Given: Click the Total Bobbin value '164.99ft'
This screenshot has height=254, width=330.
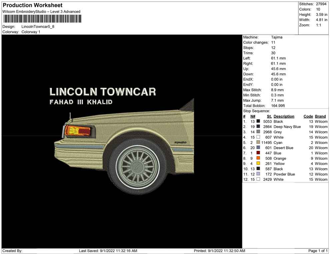Looking at the screenshot, I should coord(278,105).
